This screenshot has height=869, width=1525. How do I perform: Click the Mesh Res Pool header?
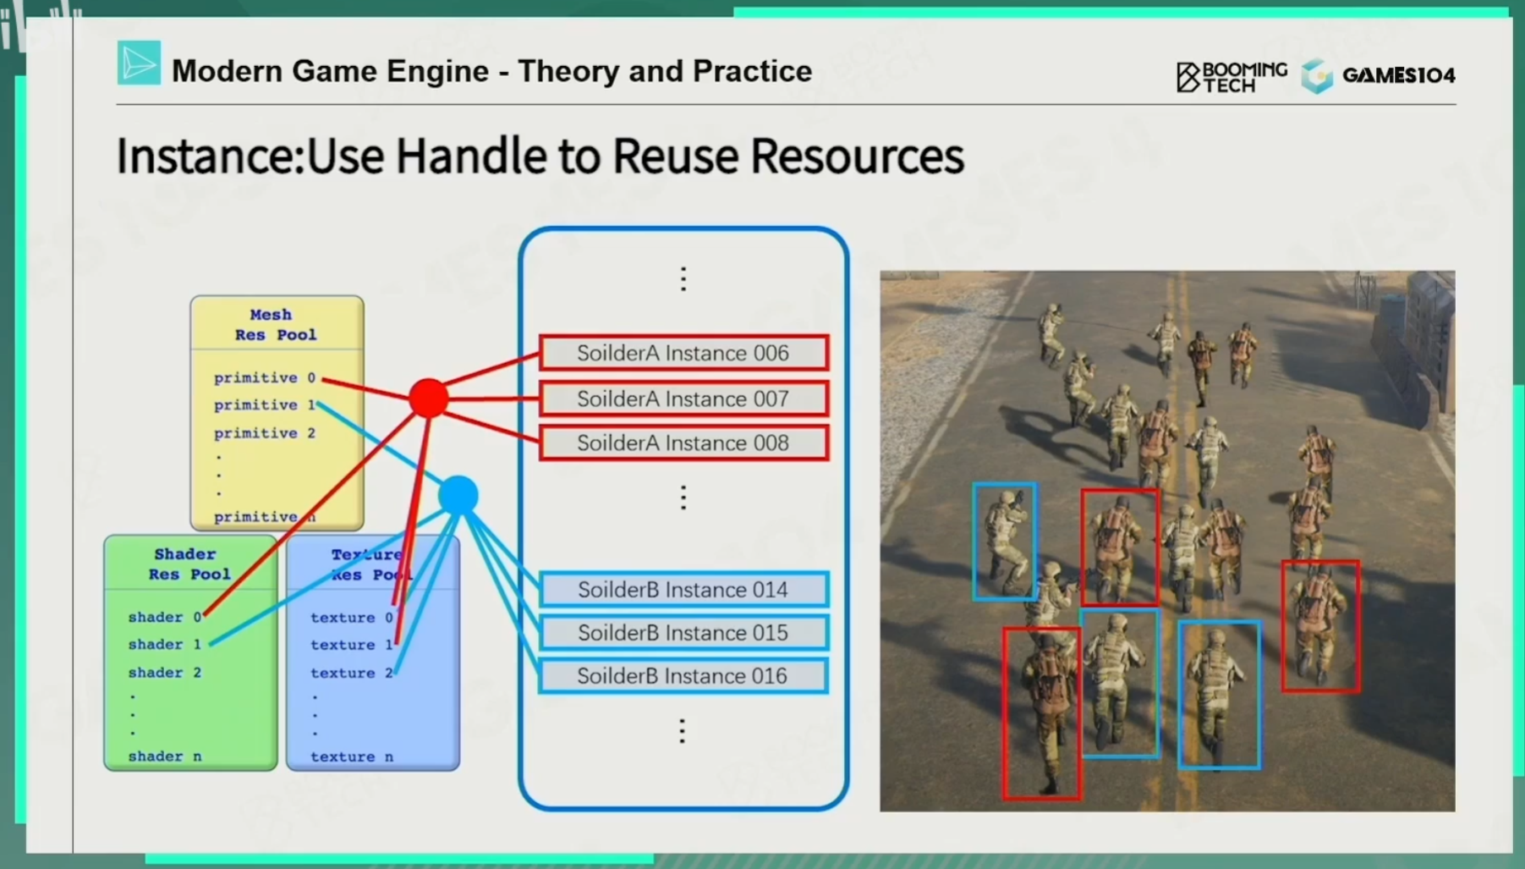277,326
